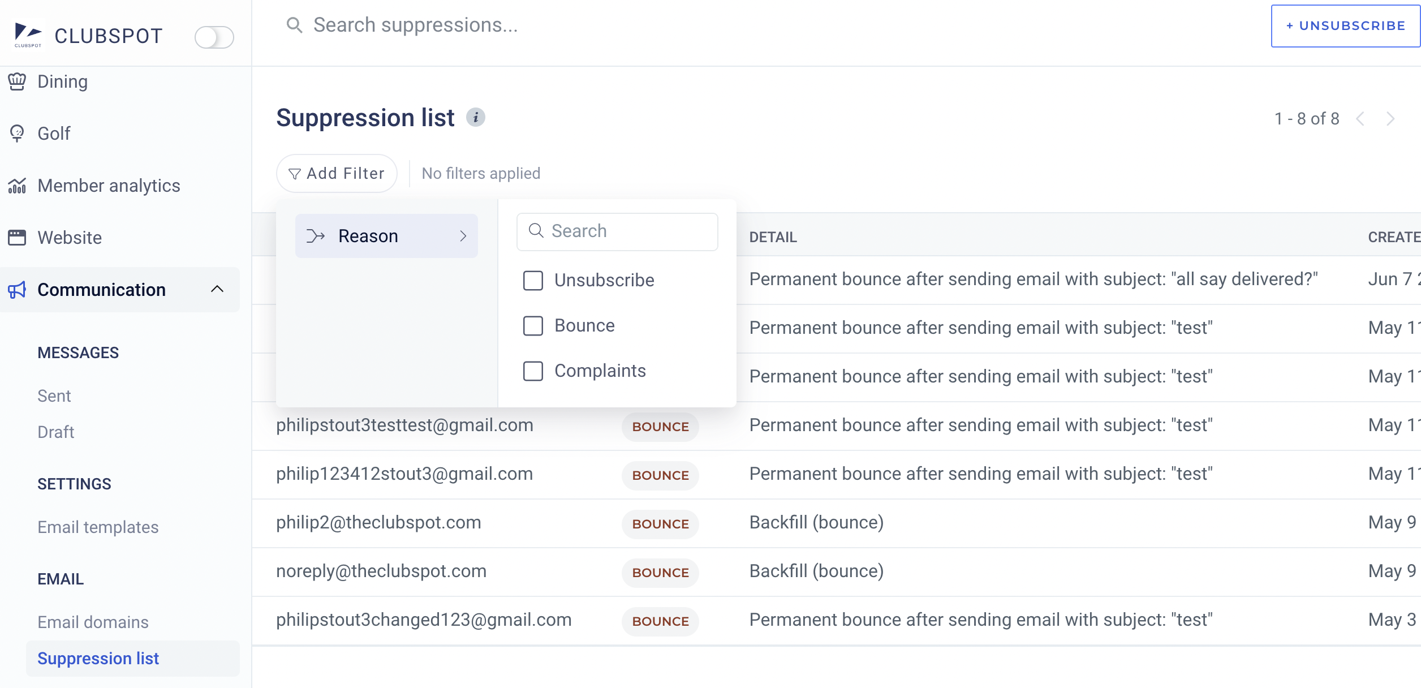The image size is (1421, 688).
Task: Open the Add Filter dropdown
Action: [x=337, y=173]
